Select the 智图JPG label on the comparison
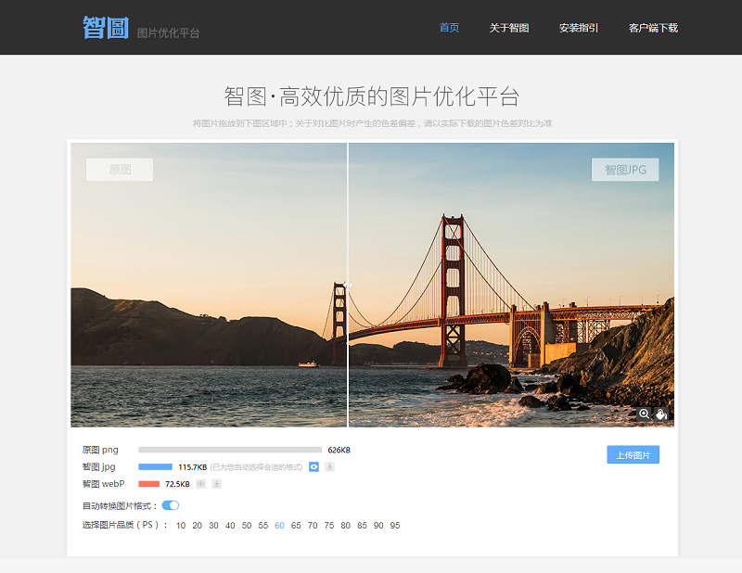Image resolution: width=742 pixels, height=573 pixels. (x=625, y=170)
